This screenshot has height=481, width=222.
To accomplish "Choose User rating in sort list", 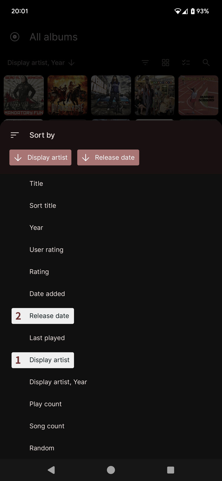I will click(x=47, y=250).
